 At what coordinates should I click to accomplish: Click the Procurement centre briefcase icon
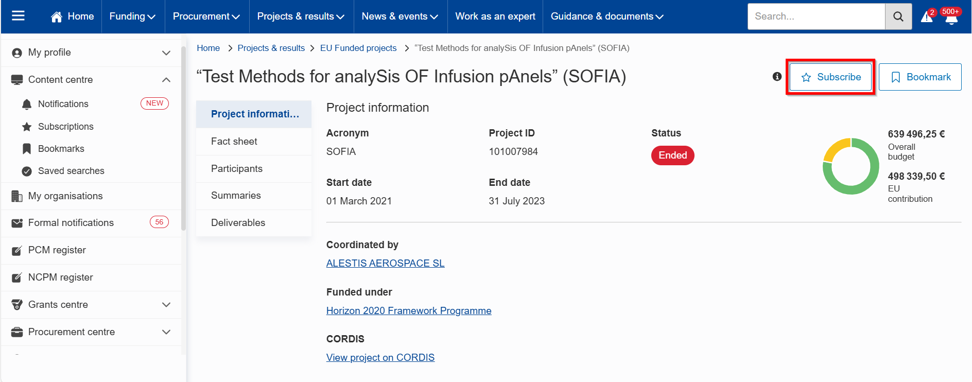point(17,332)
